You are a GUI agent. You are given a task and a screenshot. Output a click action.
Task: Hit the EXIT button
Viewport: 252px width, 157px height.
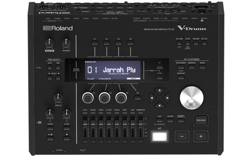tap(159, 120)
